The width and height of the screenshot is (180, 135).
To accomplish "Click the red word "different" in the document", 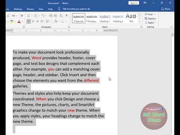I will pos(91,80).
